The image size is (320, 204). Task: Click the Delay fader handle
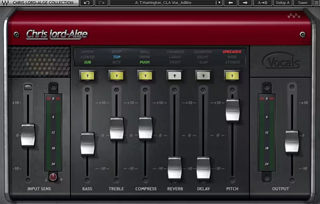[x=203, y=168]
